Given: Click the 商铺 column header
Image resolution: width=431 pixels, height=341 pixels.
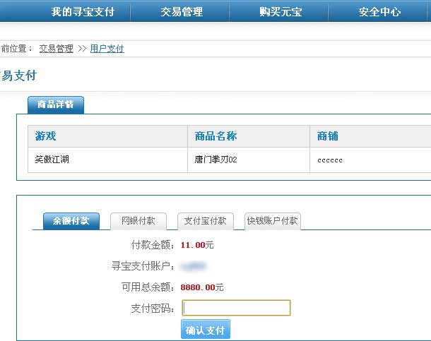Looking at the screenshot, I should pos(328,136).
